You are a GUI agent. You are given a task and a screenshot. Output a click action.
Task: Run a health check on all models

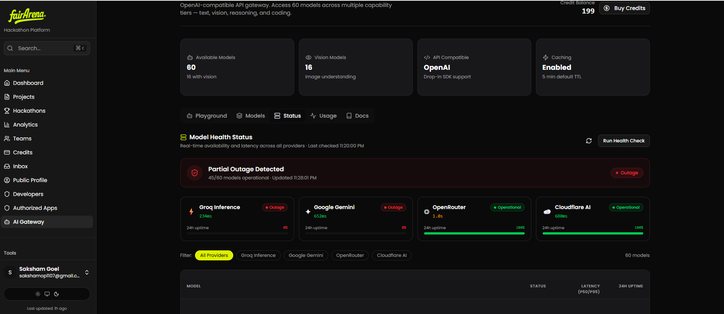[x=624, y=141]
